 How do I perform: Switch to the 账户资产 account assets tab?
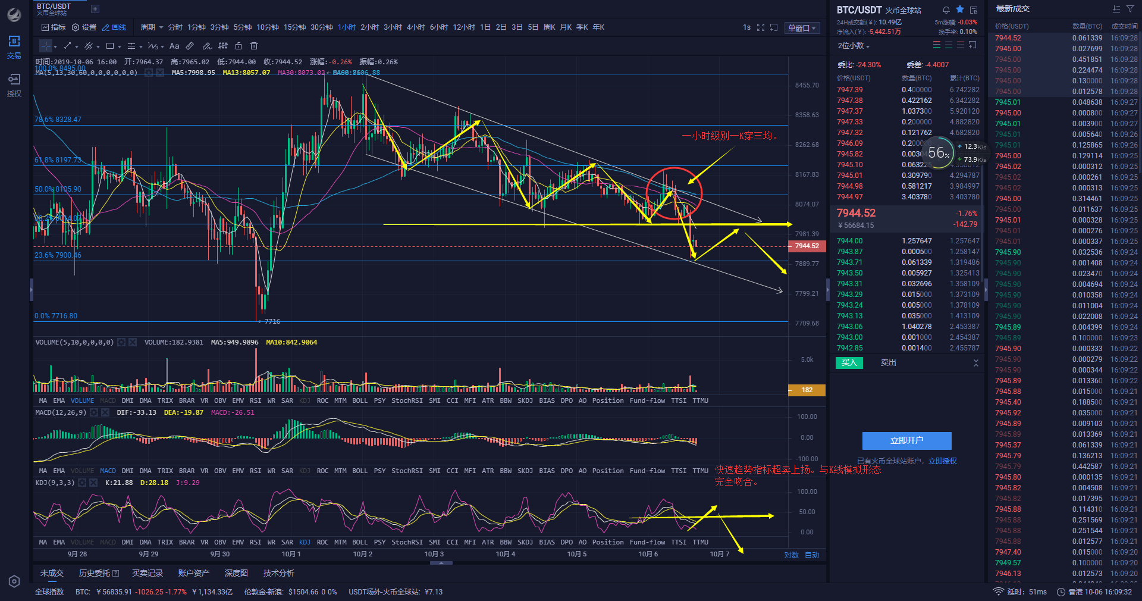pos(194,573)
